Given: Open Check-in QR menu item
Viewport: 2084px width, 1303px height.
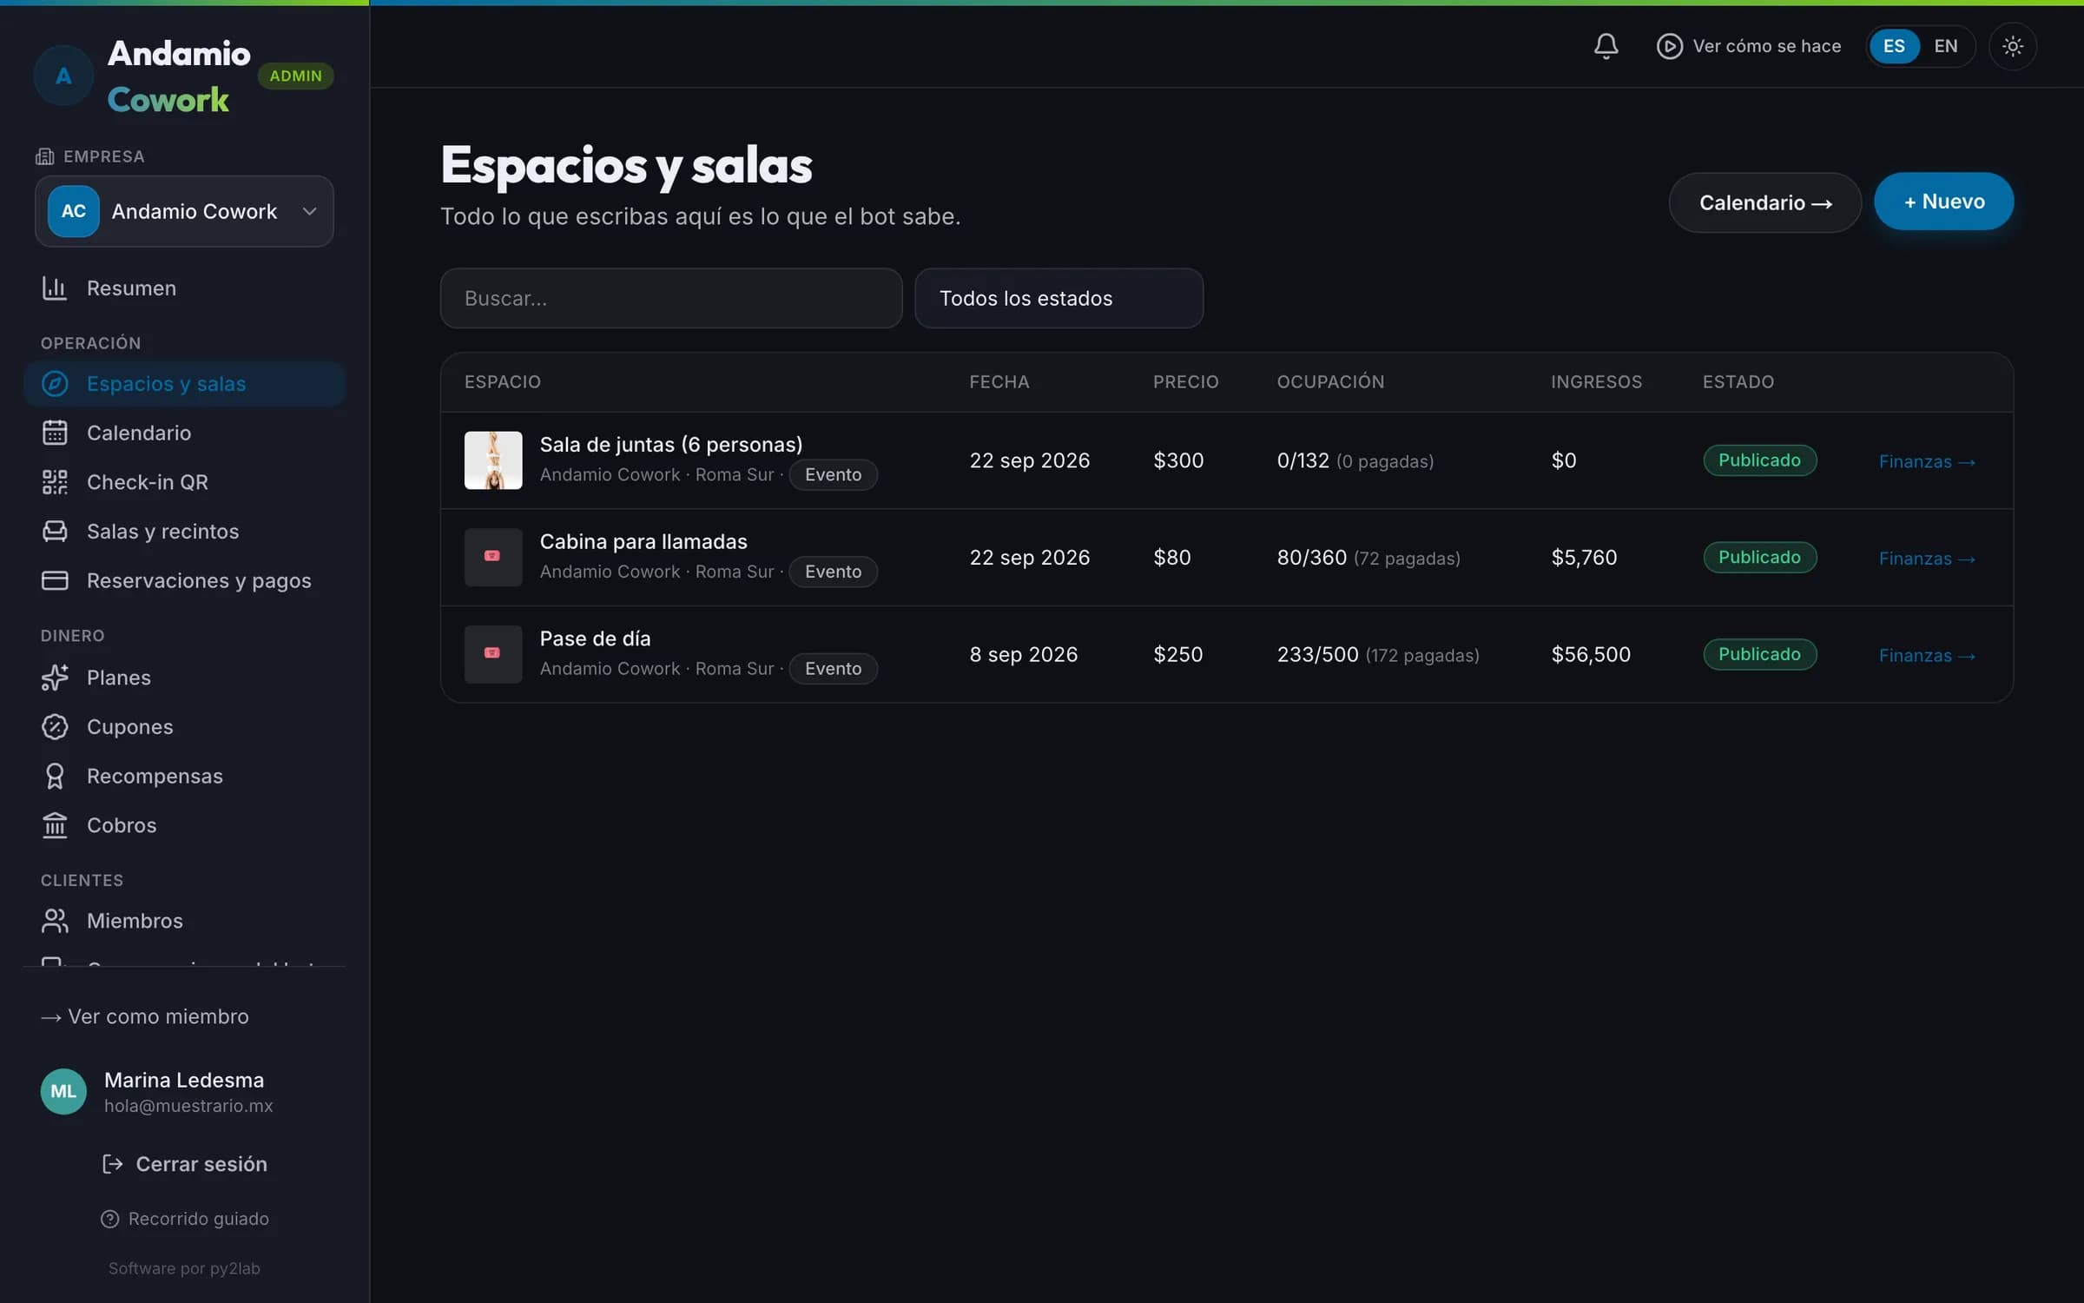Looking at the screenshot, I should pyautogui.click(x=184, y=482).
